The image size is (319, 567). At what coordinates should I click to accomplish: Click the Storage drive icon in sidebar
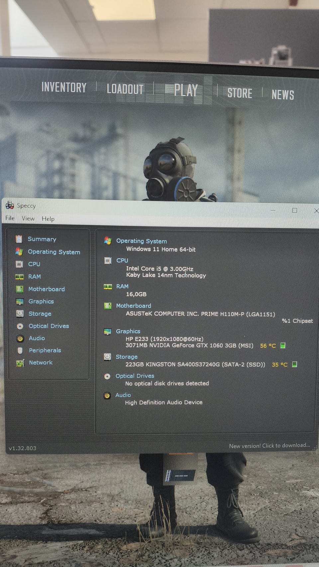(20, 314)
